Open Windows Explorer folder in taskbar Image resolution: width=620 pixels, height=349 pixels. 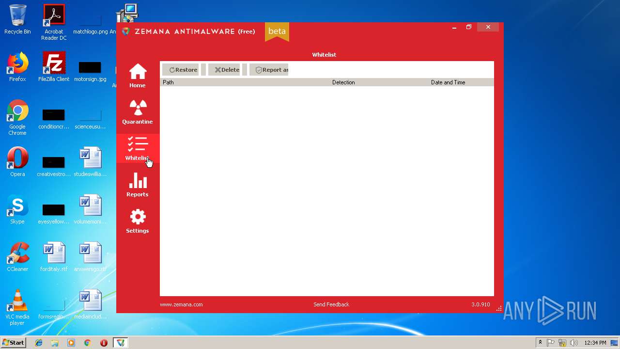pyautogui.click(x=55, y=343)
